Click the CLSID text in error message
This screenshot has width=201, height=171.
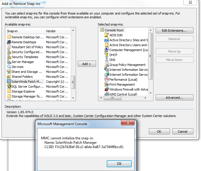(x=84, y=147)
